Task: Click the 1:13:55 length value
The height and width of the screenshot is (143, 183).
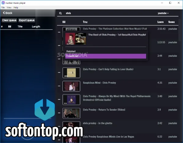Action: pos(161,42)
